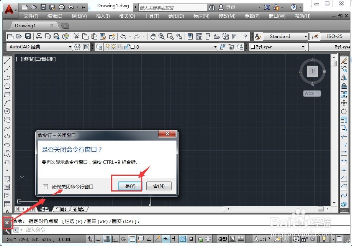352x246 pixels.
Task: Select the Rotate modify tool
Action: pos(344,111)
